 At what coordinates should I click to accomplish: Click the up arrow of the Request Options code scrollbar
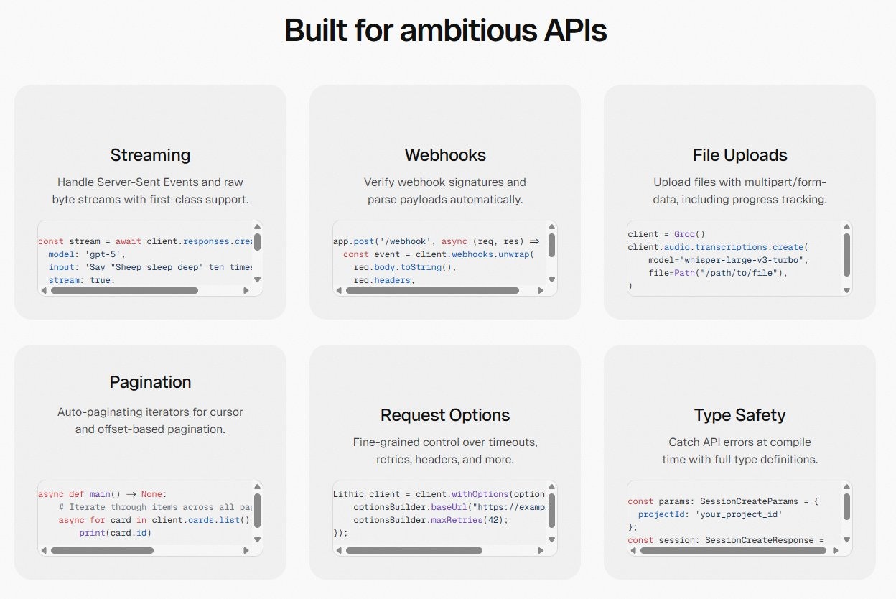click(x=552, y=487)
